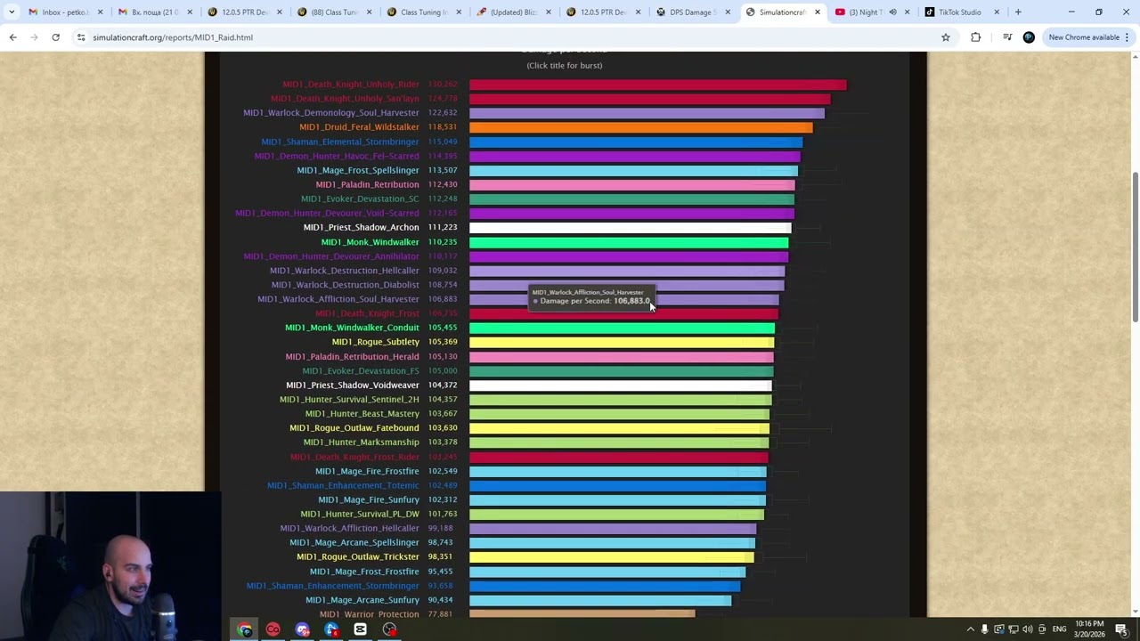
Task: Show hidden system tray icons
Action: point(971,629)
